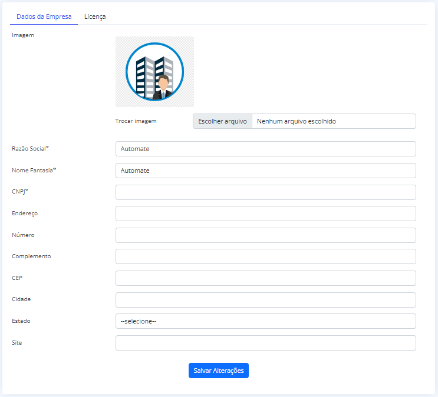This screenshot has height=397, width=438.
Task: Click the Site input field
Action: (266, 343)
